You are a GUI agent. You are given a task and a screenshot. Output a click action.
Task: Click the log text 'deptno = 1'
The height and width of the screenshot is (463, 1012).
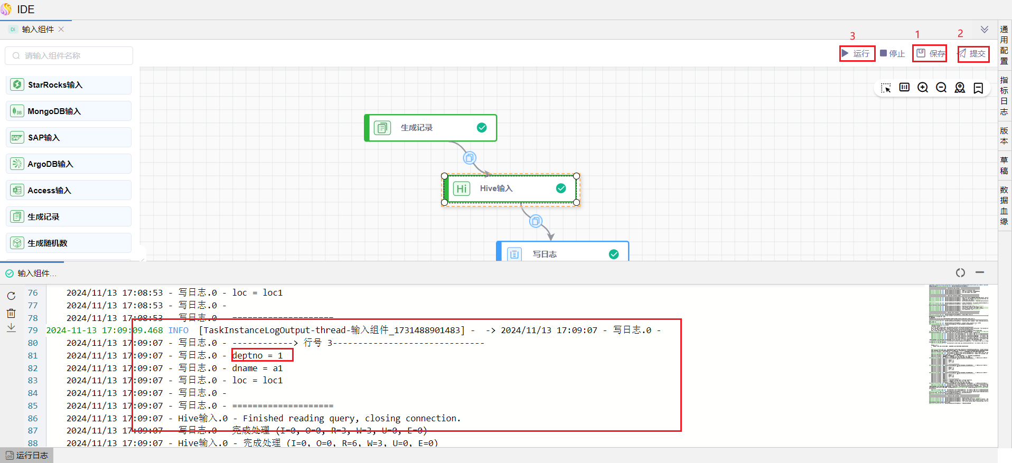[258, 355]
